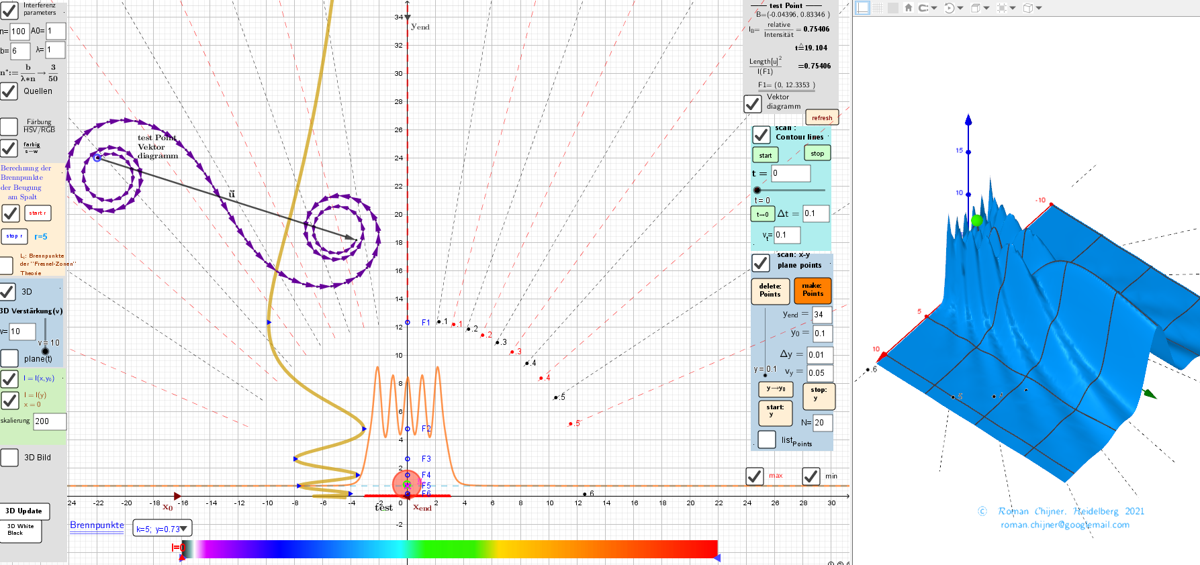The width and height of the screenshot is (1200, 565).
Task: Toggle scan x-y plane points checkbox
Action: point(761,262)
